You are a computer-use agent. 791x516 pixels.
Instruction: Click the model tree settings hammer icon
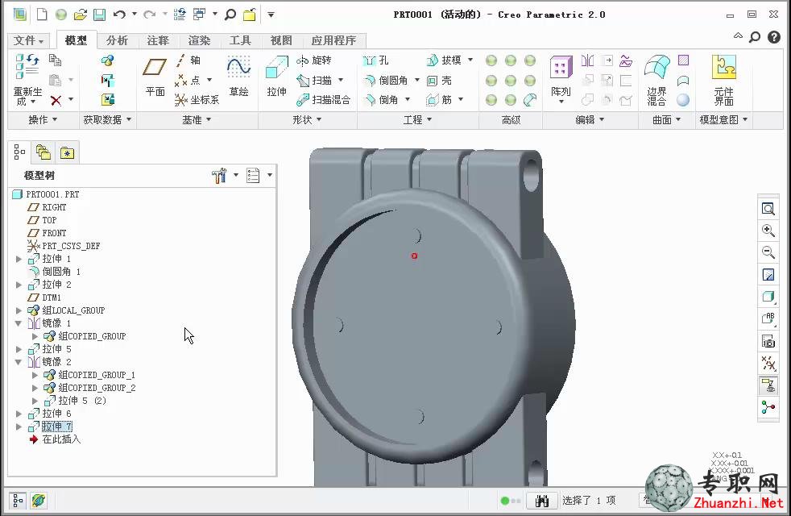point(219,175)
